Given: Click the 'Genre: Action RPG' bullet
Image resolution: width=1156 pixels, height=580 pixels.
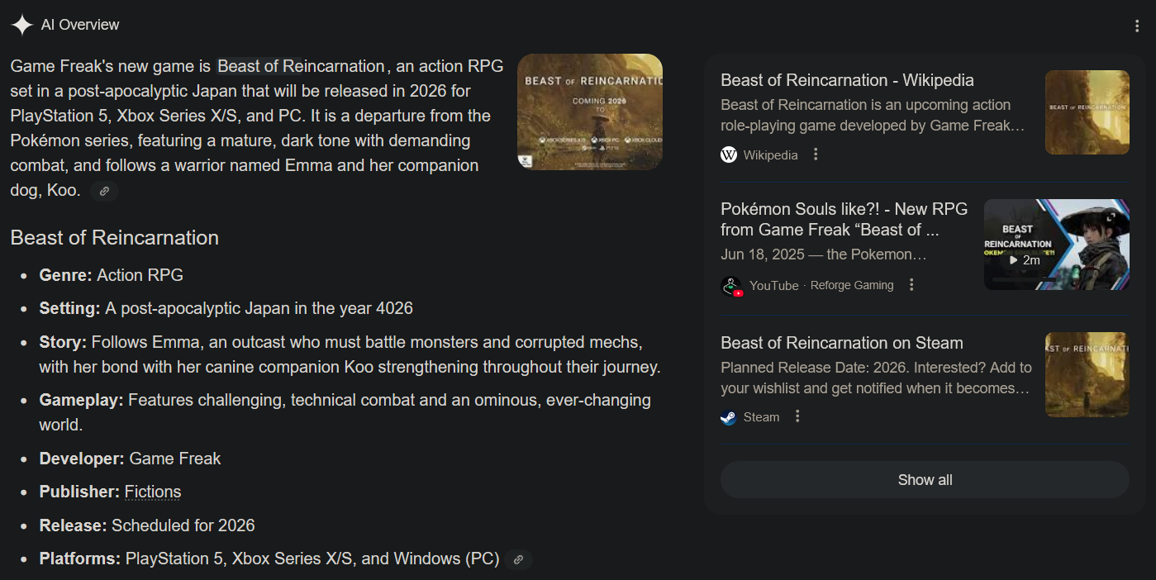Looking at the screenshot, I should tap(112, 275).
